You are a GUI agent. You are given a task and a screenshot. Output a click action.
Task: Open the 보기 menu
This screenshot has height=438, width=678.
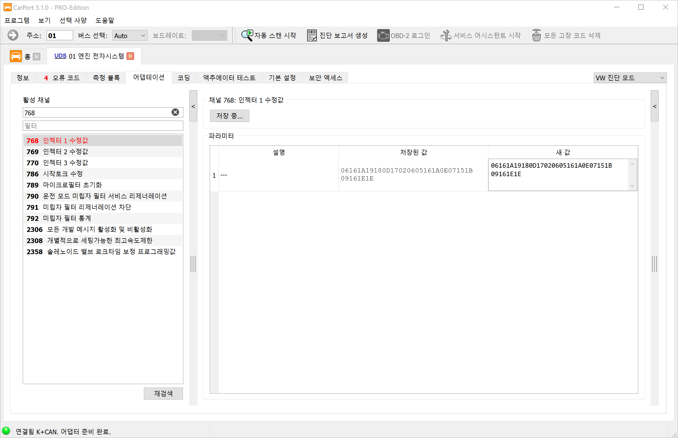44,20
